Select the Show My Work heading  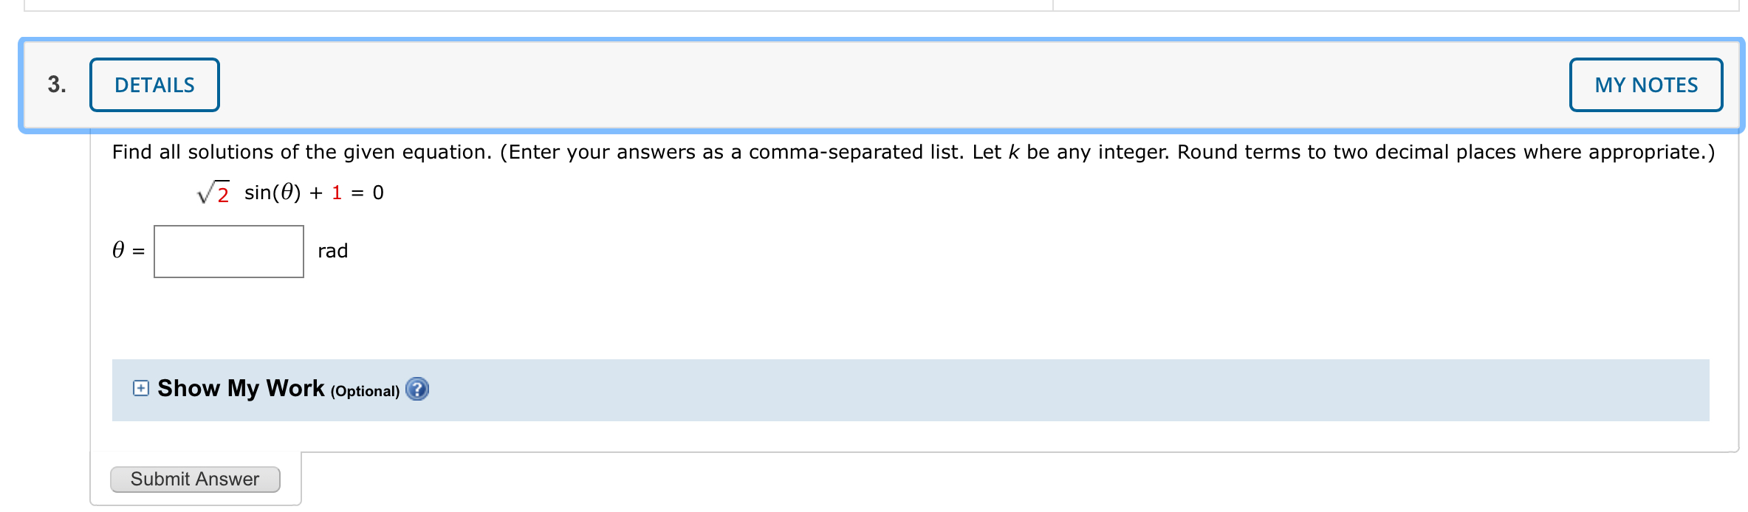pyautogui.click(x=241, y=388)
